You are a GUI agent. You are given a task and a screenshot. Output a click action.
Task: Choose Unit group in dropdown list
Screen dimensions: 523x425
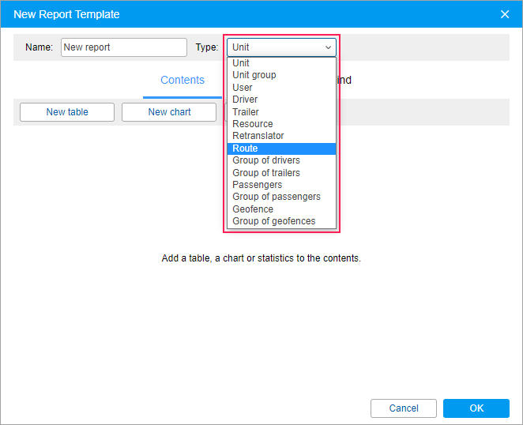pos(254,75)
